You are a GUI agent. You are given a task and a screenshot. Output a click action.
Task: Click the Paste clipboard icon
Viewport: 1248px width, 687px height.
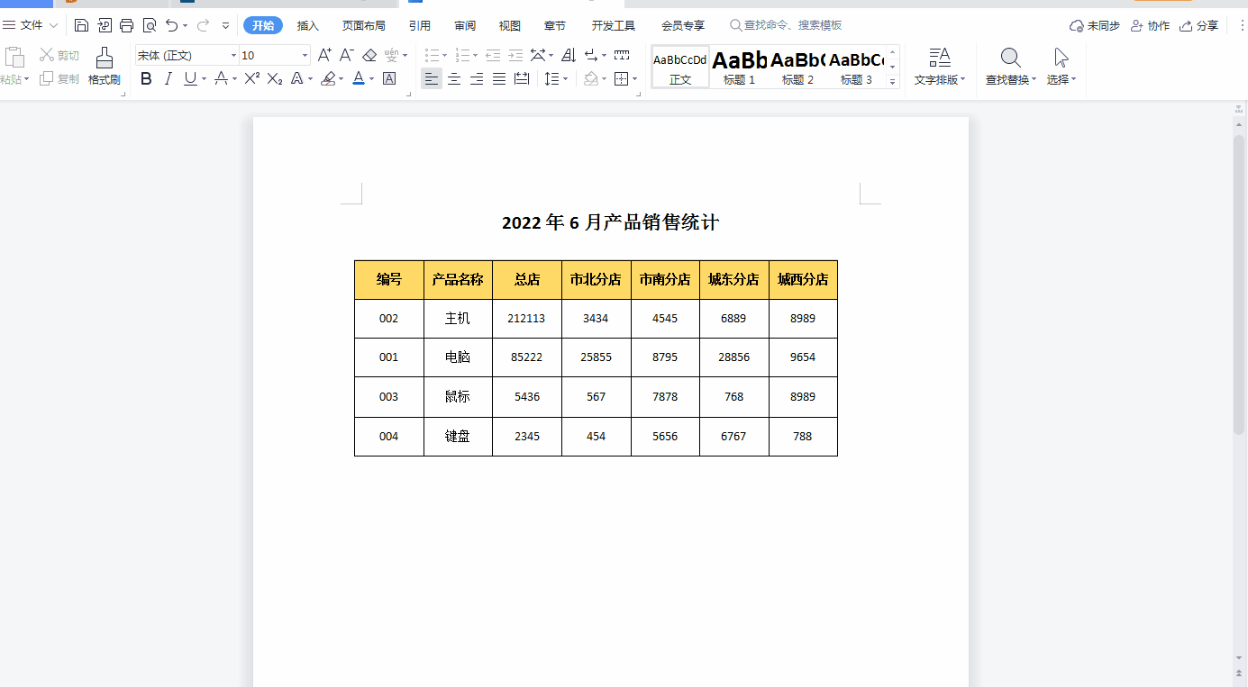tap(14, 58)
